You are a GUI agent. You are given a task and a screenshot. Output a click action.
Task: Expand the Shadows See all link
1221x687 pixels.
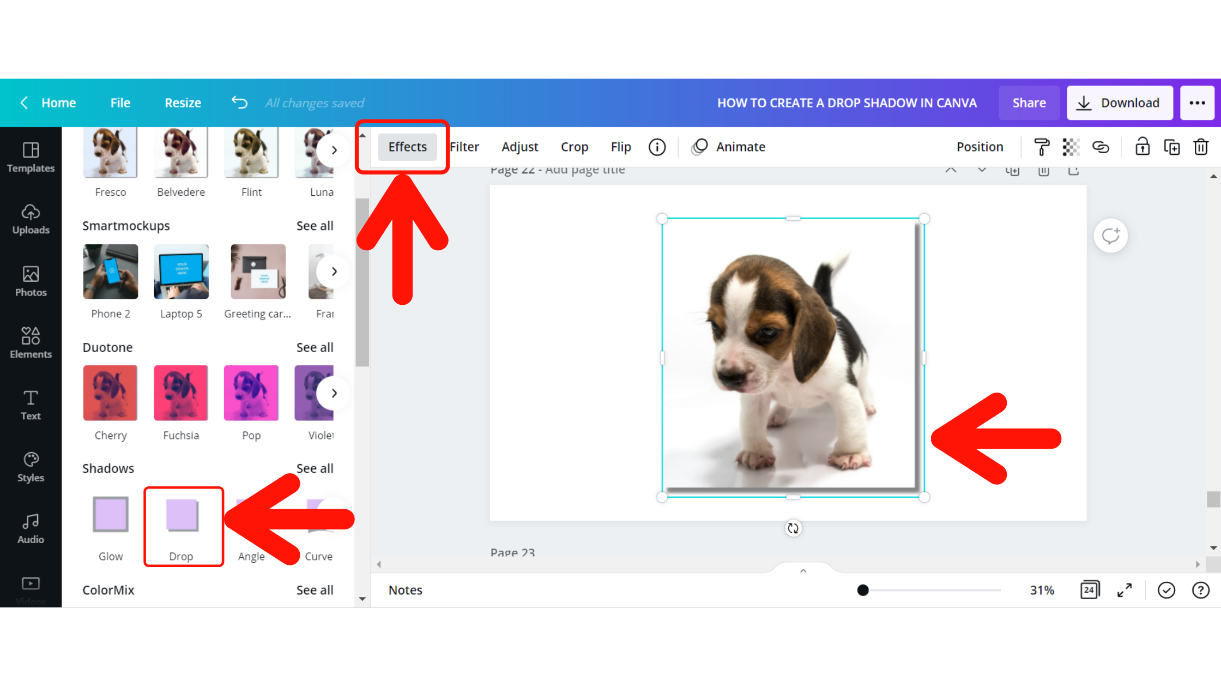point(316,468)
